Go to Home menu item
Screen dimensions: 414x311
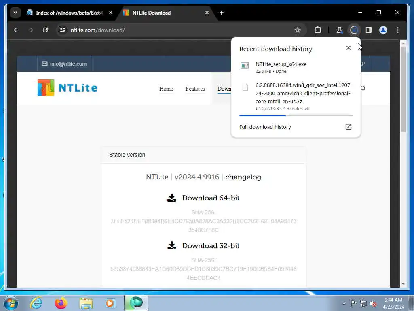(x=166, y=89)
